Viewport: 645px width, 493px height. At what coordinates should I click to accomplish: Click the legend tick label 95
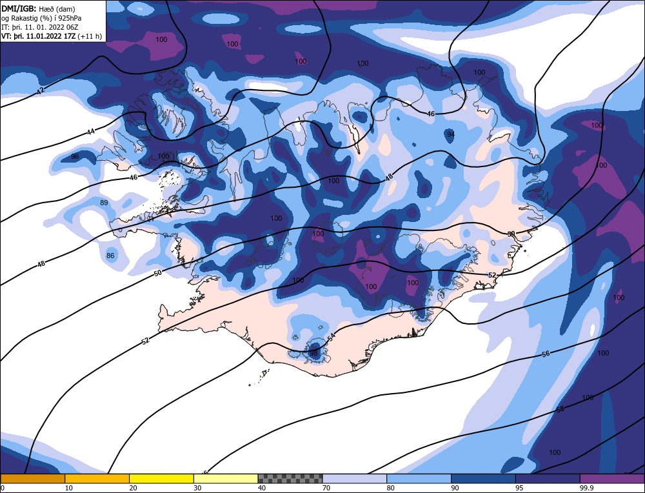pyautogui.click(x=519, y=488)
